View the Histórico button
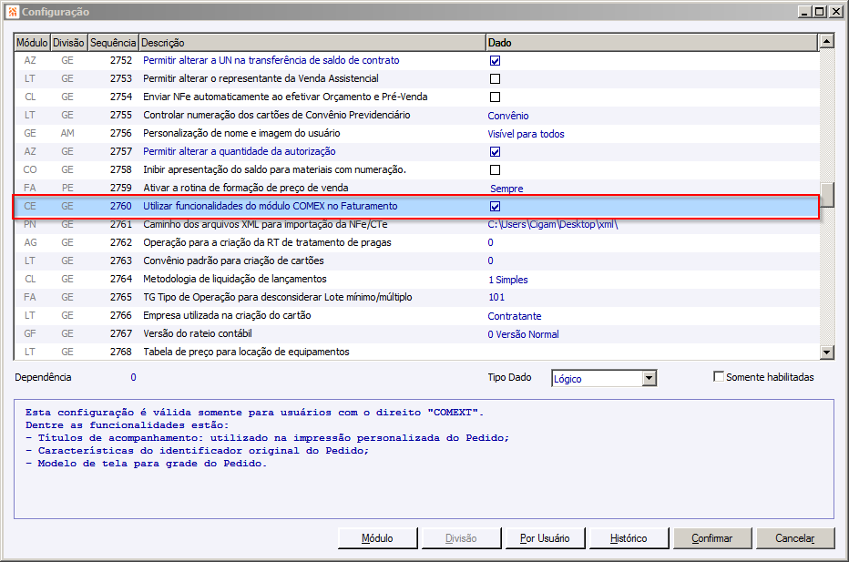Viewport: 849px width, 562px height. click(629, 538)
